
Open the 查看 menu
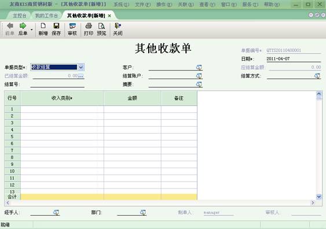pyautogui.click(x=207, y=4)
